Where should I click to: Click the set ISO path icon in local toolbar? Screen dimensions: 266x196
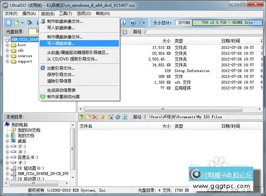(x=111, y=117)
